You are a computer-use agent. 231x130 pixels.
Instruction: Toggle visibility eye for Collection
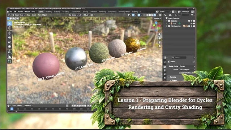pos(192,21)
